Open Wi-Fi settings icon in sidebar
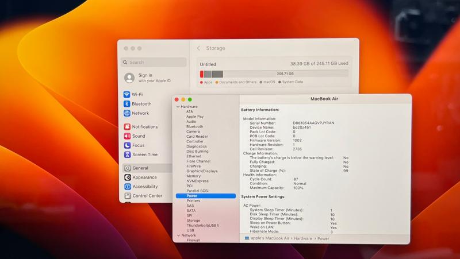Screen dimensions: 460x259 tap(126, 94)
